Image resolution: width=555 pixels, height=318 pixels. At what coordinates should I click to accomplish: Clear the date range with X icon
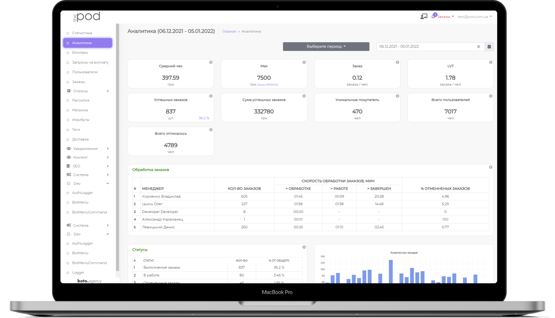pyautogui.click(x=478, y=47)
